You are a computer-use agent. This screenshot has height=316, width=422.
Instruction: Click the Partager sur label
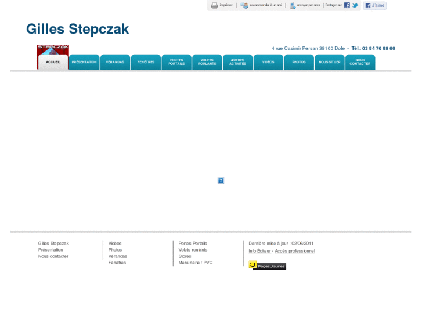coord(333,5)
